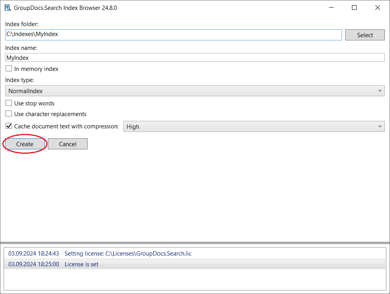The height and width of the screenshot is (294, 390).
Task: Uncheck Cache document text with compression
Action: point(9,126)
